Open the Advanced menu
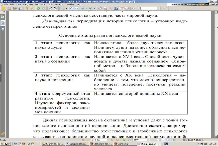This screenshot has height=146, width=218. coord(59,4)
